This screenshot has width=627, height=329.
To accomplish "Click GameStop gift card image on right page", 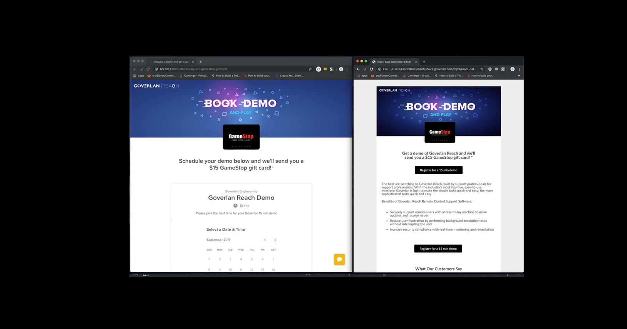I will (x=440, y=133).
